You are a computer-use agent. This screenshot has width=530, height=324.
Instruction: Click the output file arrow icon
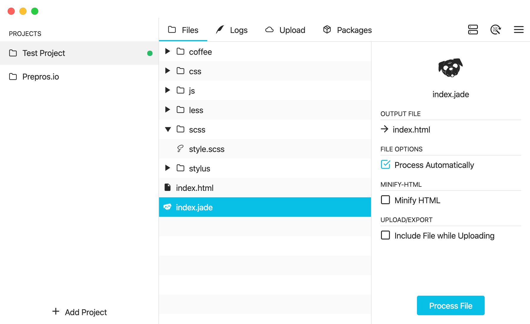pyautogui.click(x=385, y=129)
